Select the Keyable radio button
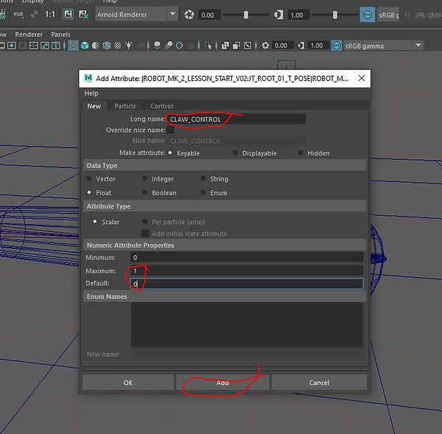 (x=170, y=153)
